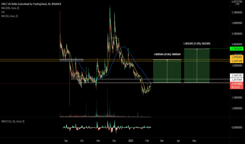Click the Mar label on time axis
This screenshot has height=144, width=245.
click(162, 141)
